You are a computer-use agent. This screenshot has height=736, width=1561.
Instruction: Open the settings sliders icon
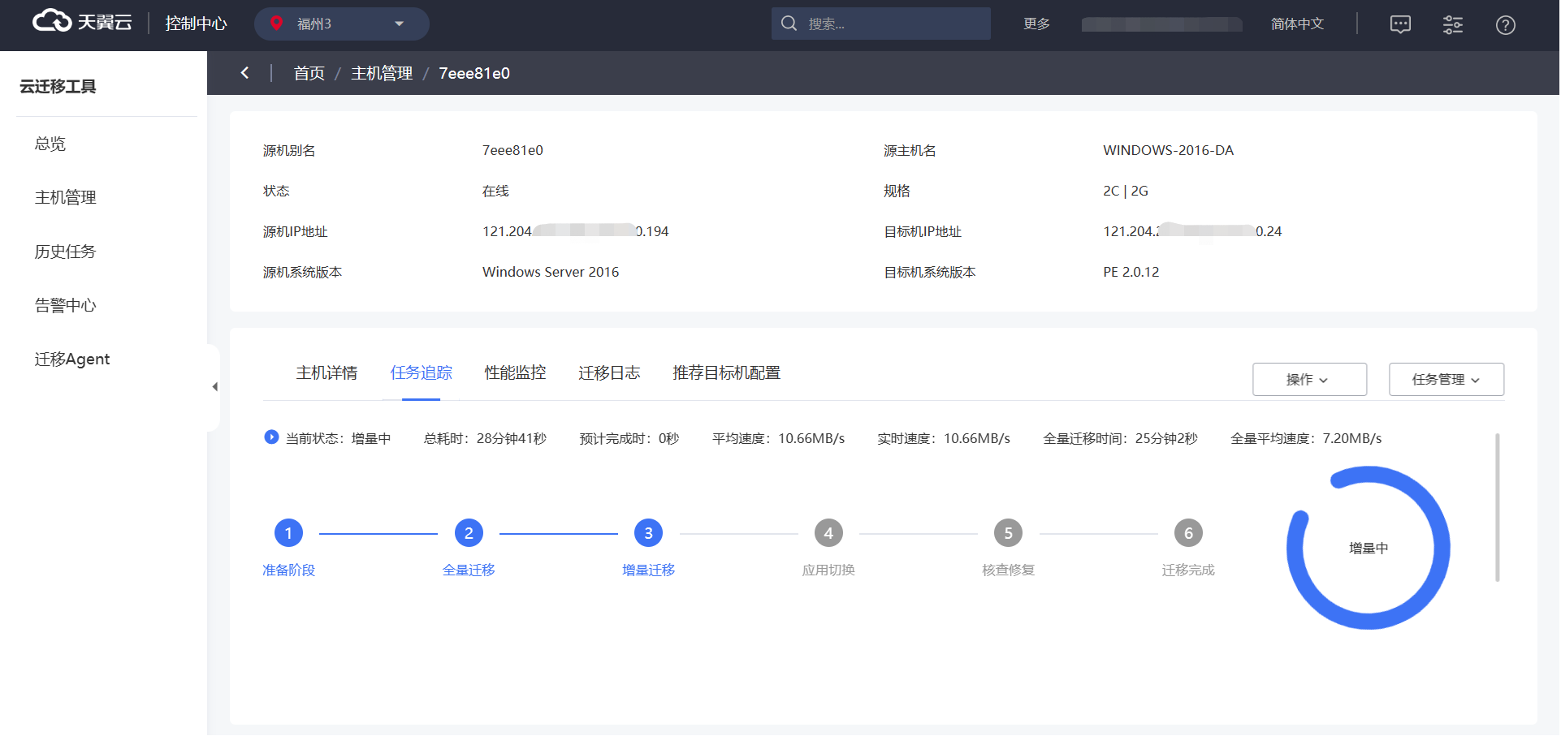click(1453, 24)
